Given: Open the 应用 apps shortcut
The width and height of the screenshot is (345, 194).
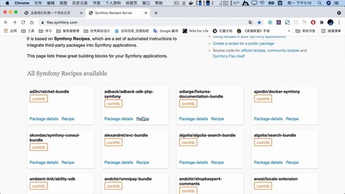Looking at the screenshot, I should coord(10,31).
